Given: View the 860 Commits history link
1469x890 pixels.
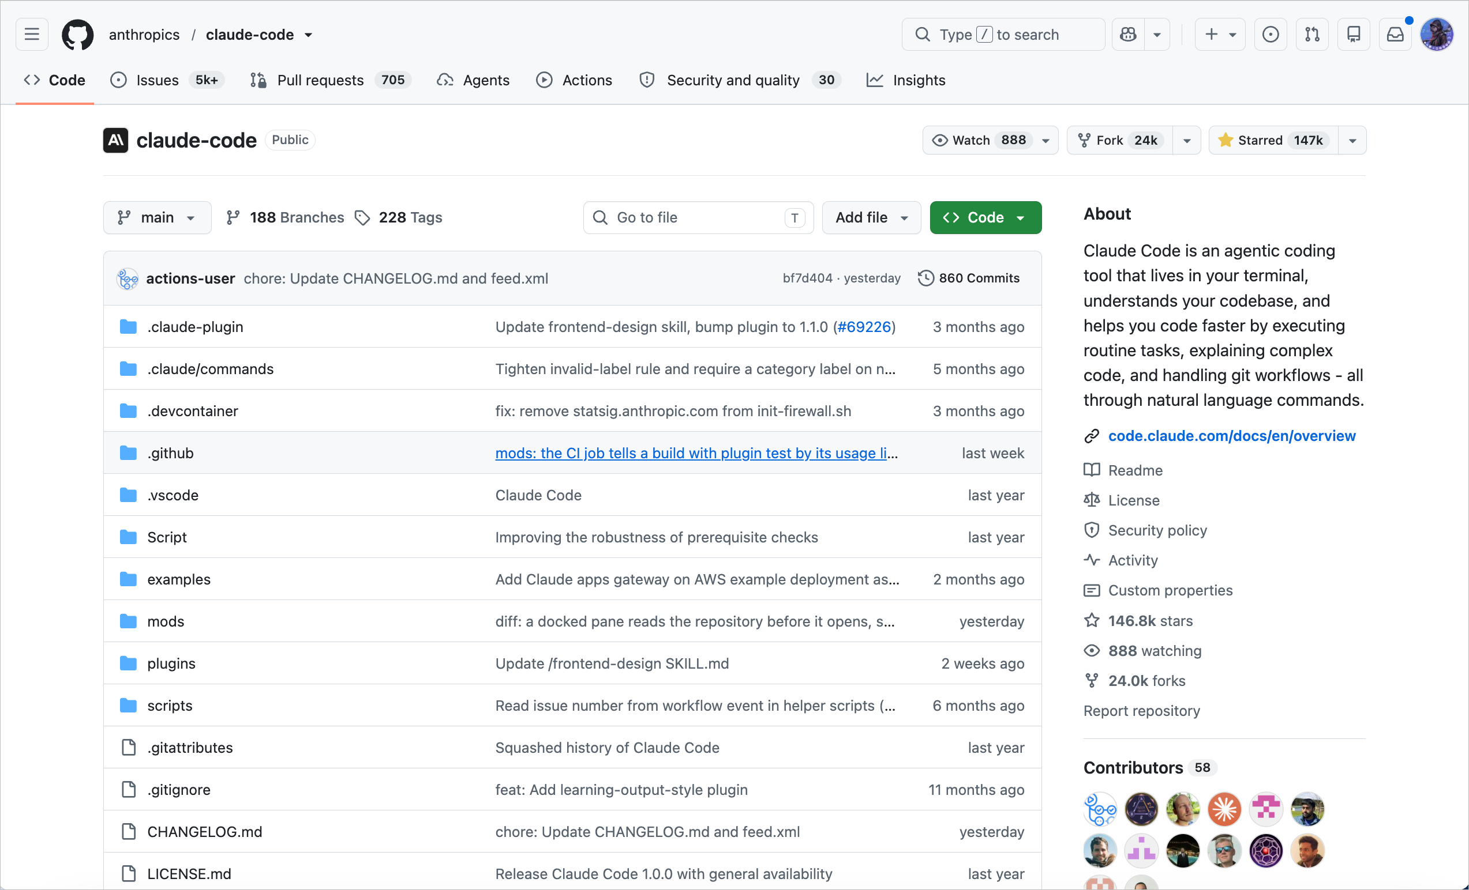Looking at the screenshot, I should pos(969,278).
